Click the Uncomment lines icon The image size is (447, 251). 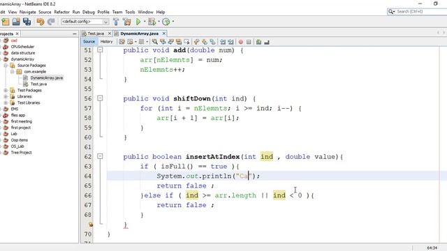coord(267,42)
